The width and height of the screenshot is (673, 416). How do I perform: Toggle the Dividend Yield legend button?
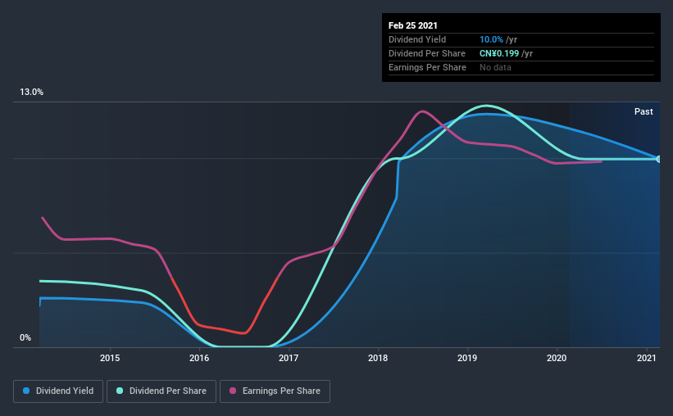58,391
